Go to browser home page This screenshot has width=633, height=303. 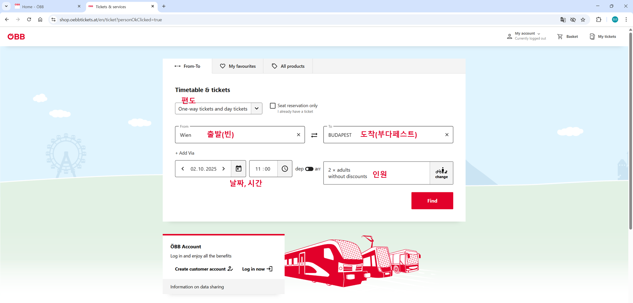click(x=40, y=20)
